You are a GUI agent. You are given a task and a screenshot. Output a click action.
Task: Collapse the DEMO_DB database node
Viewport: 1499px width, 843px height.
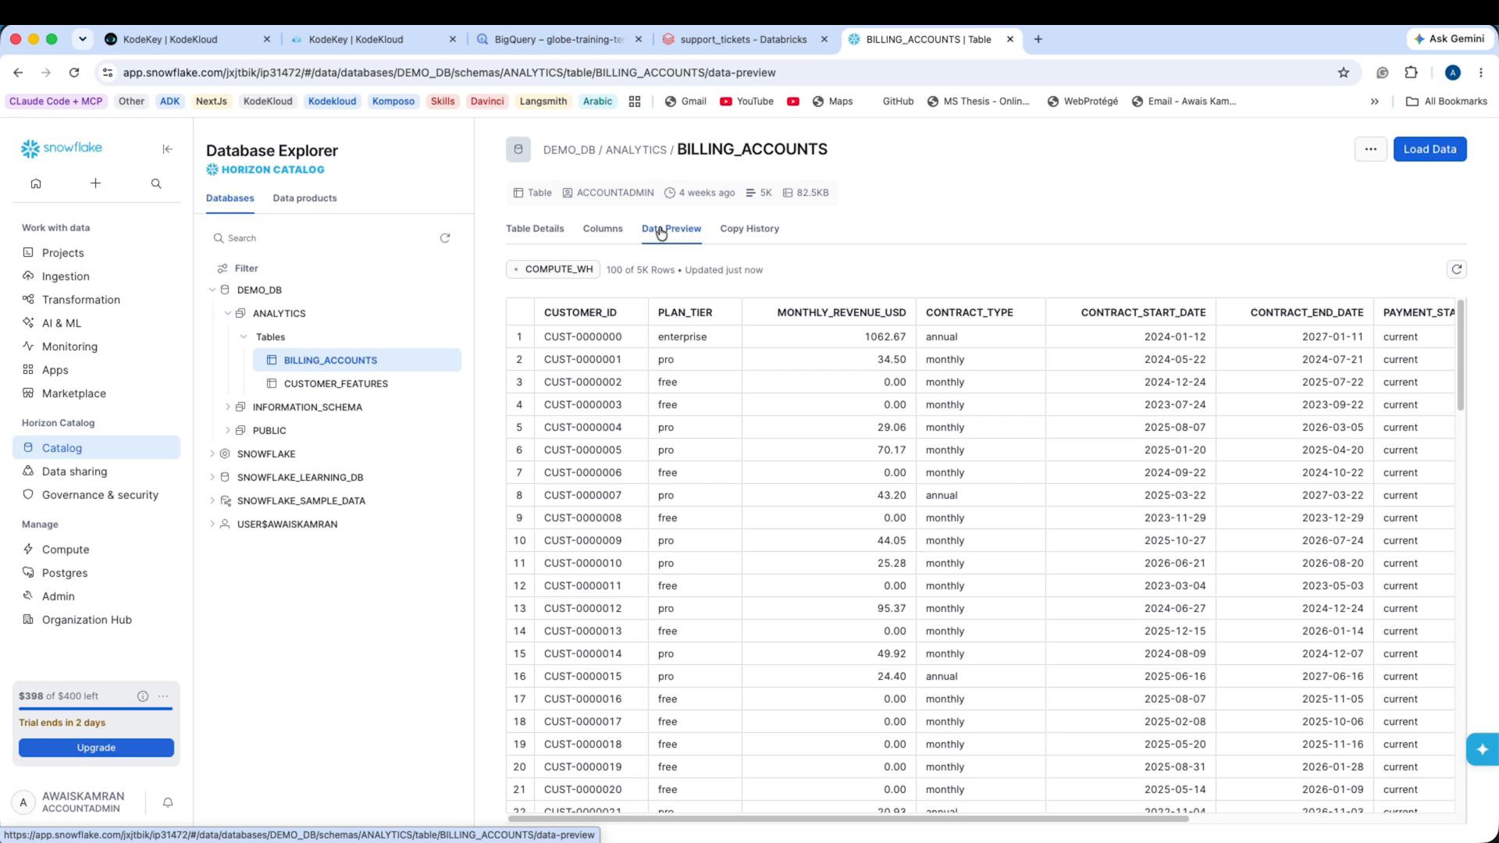pos(212,290)
